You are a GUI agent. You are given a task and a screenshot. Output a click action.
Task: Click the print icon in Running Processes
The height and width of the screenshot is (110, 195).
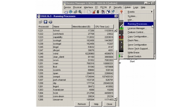tap(50, 22)
